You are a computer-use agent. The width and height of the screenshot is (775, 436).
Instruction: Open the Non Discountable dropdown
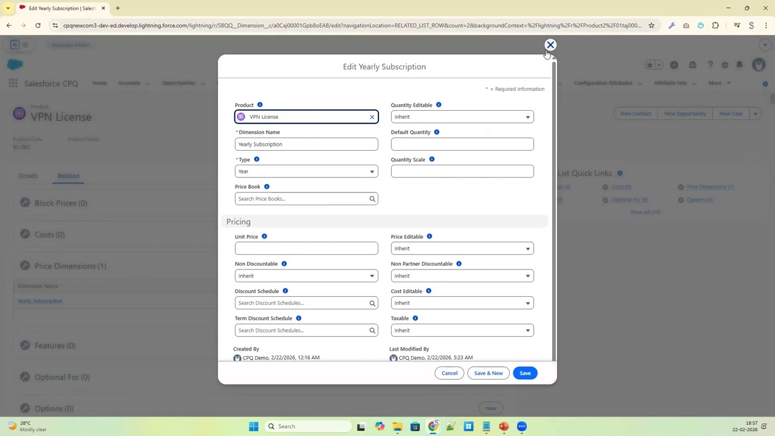pos(306,276)
